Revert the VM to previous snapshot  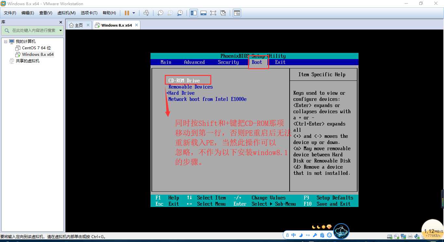click(x=170, y=13)
